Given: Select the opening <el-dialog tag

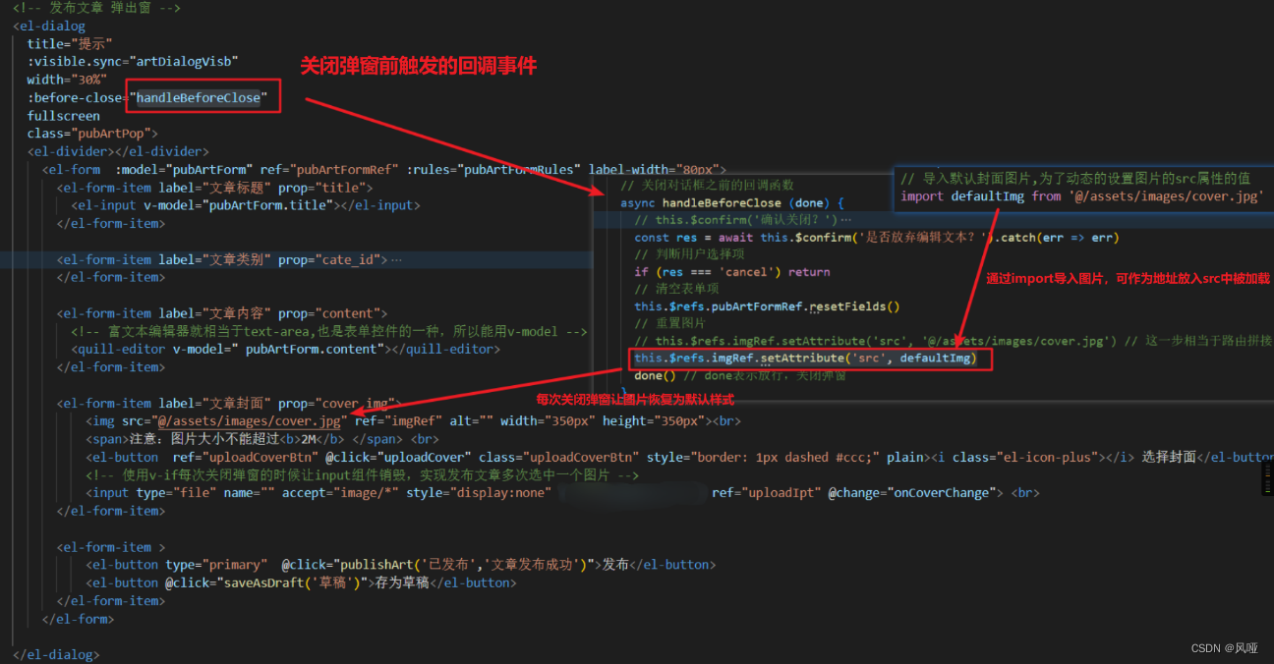Looking at the screenshot, I should (49, 27).
